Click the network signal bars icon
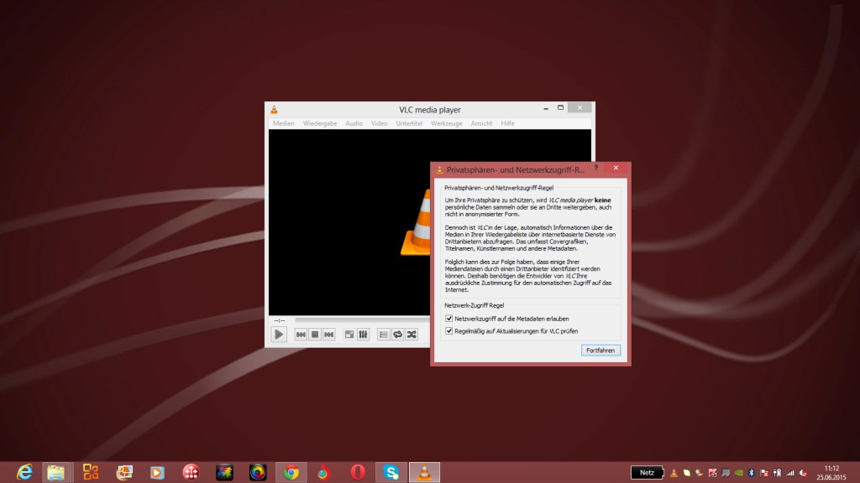Screen dimensions: 860x483 [790, 473]
